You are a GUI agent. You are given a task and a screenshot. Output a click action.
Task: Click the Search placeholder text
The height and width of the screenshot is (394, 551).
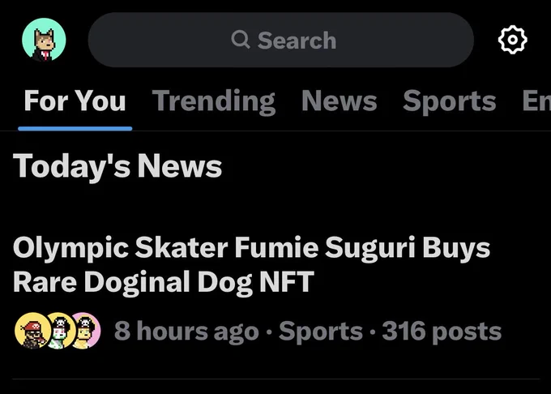click(x=297, y=41)
